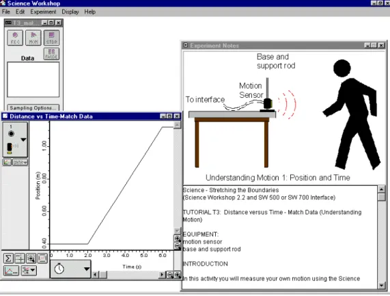Open the plot data options button

(11, 270)
